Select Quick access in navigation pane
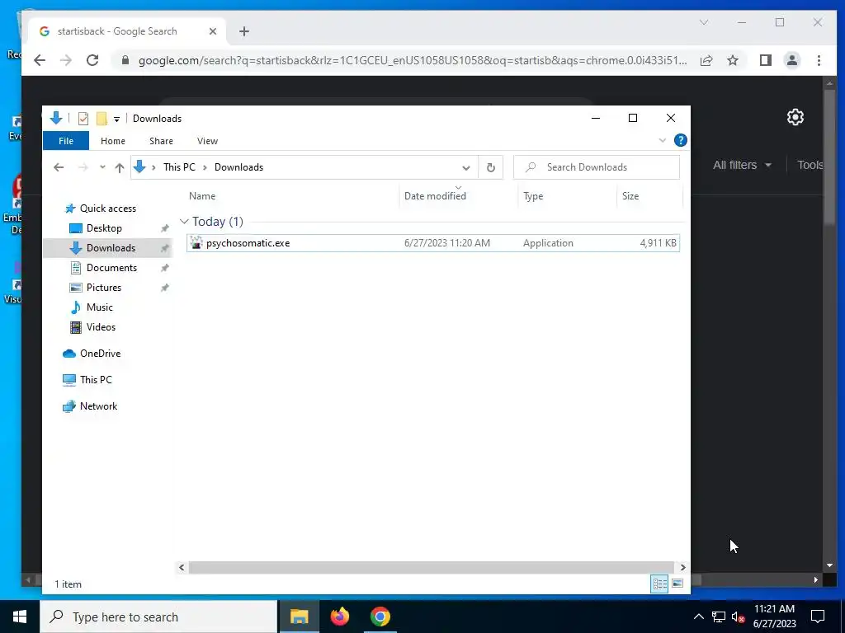 (x=108, y=209)
